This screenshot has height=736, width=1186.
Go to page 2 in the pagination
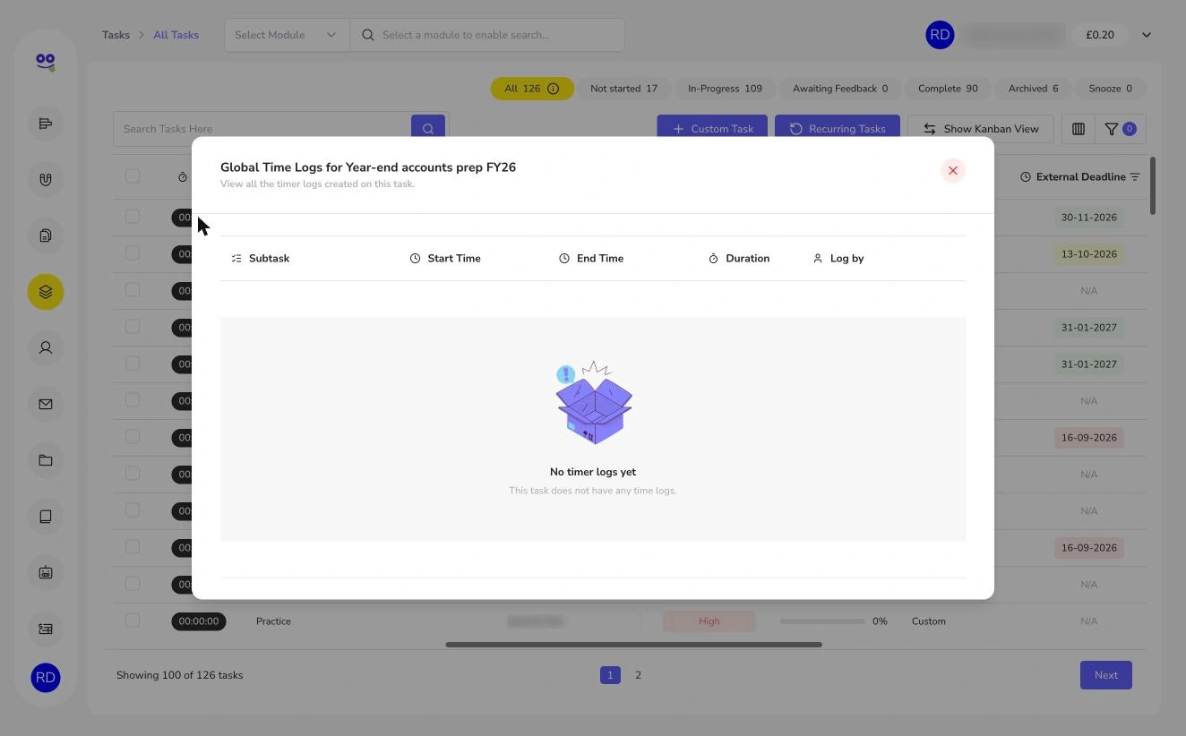[x=638, y=675]
